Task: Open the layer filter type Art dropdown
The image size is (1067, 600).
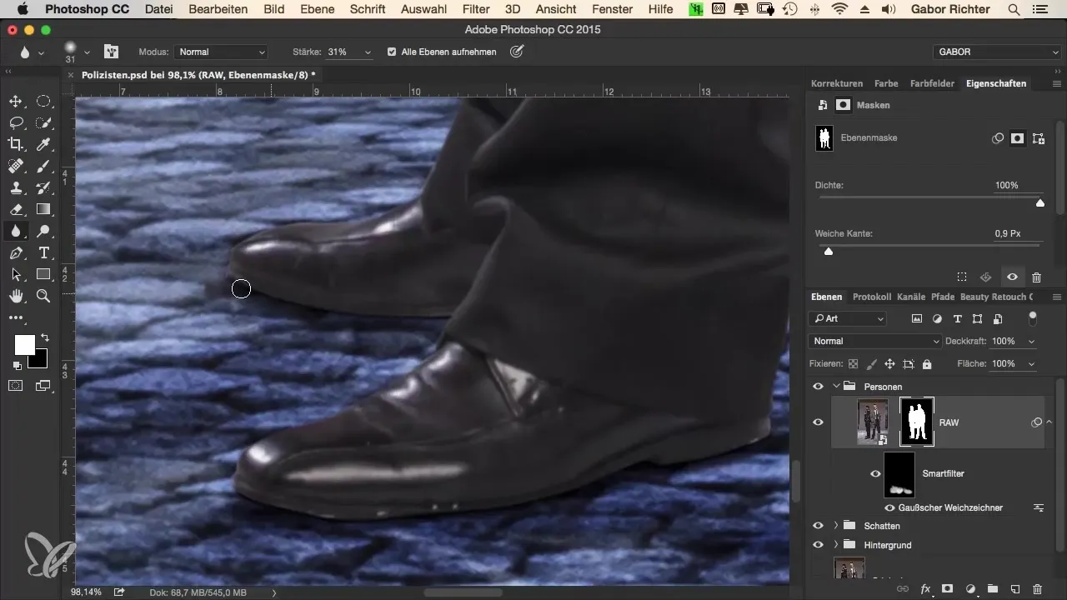Action: [x=848, y=318]
